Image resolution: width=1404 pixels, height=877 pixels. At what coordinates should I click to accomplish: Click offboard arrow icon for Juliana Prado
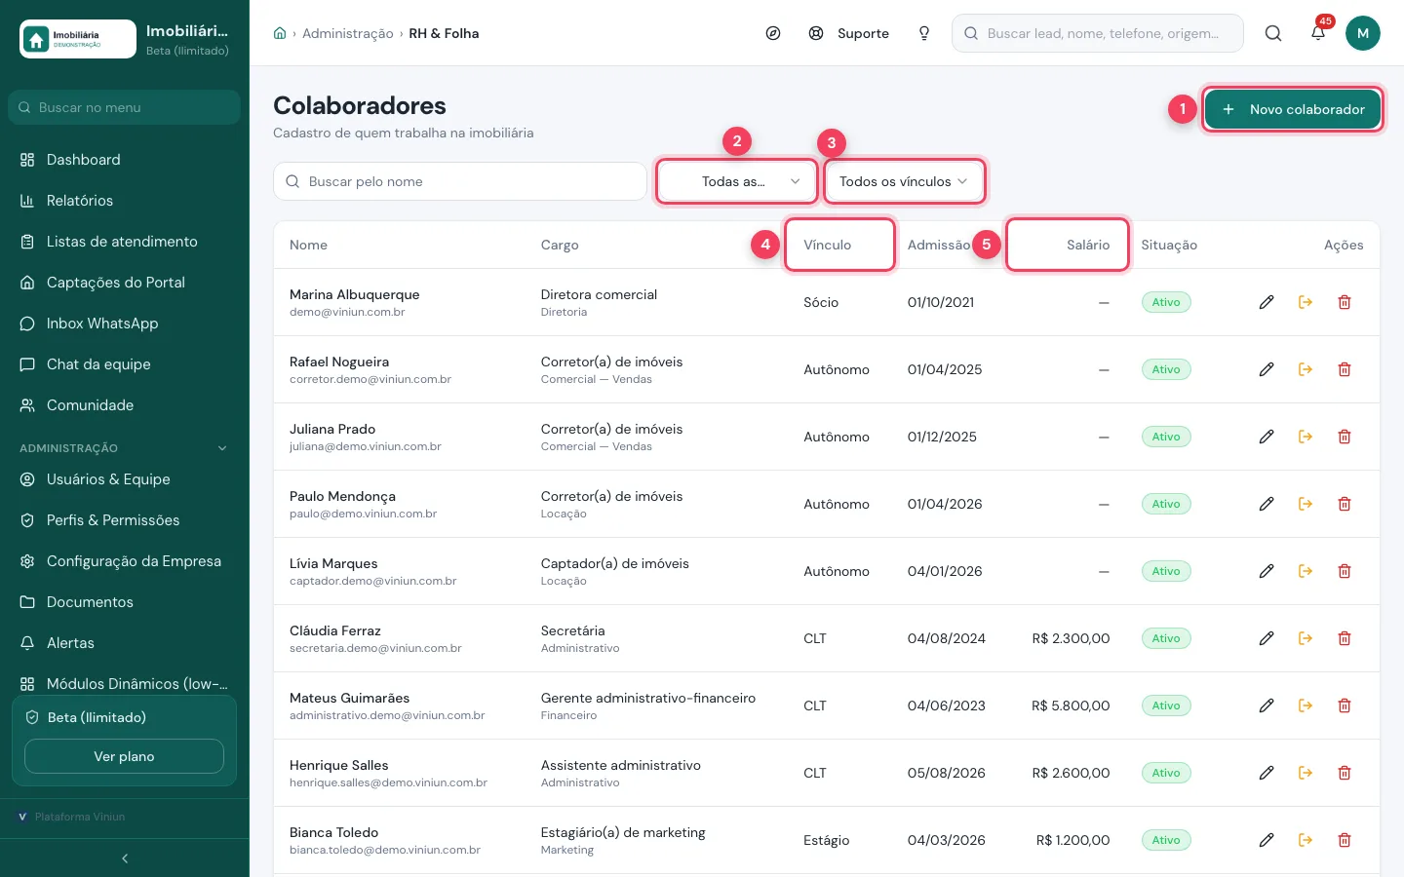(x=1306, y=437)
